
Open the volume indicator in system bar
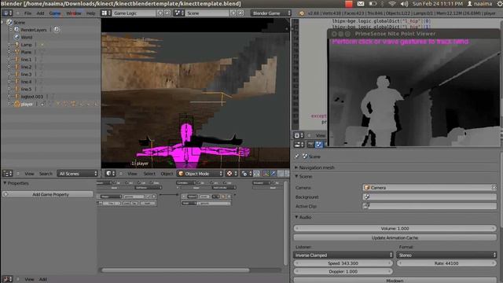point(404,4)
